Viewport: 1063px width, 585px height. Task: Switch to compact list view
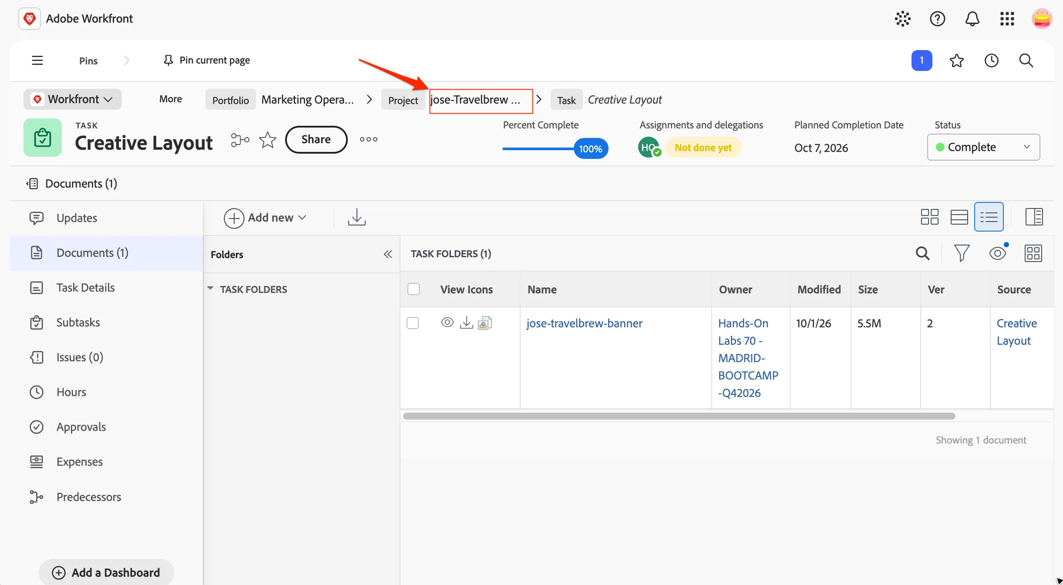[x=989, y=217]
